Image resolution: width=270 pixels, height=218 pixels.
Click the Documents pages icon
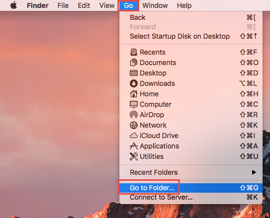tap(134, 63)
